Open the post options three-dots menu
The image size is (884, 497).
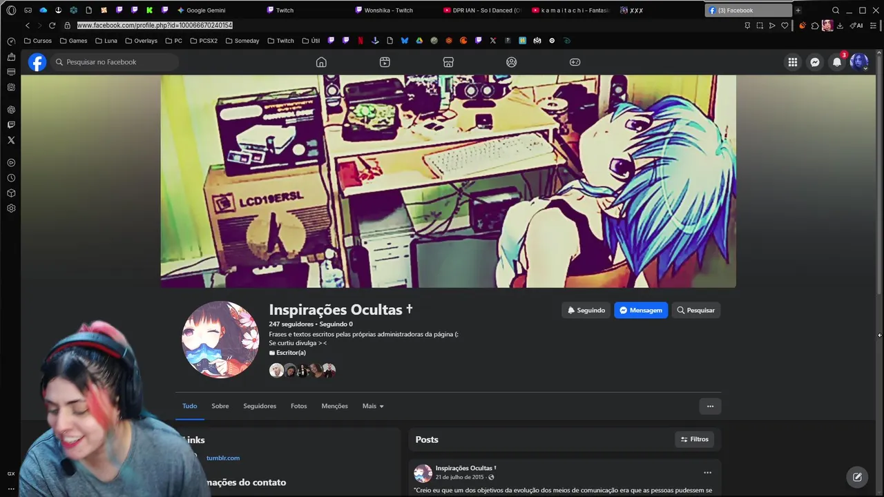[707, 473]
